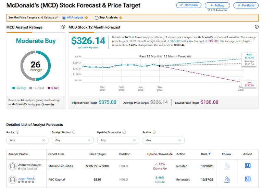
Task: Click the teal Buy legend swatch
Action: 13,88
